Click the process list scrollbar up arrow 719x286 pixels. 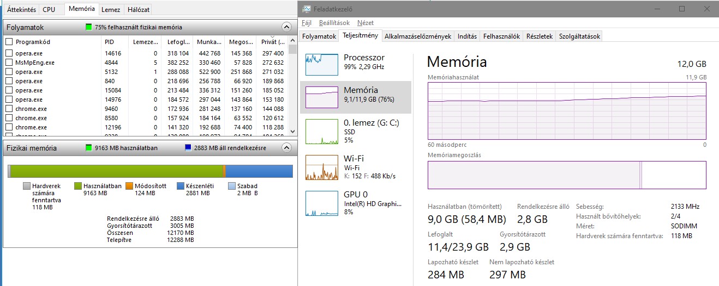pos(292,41)
